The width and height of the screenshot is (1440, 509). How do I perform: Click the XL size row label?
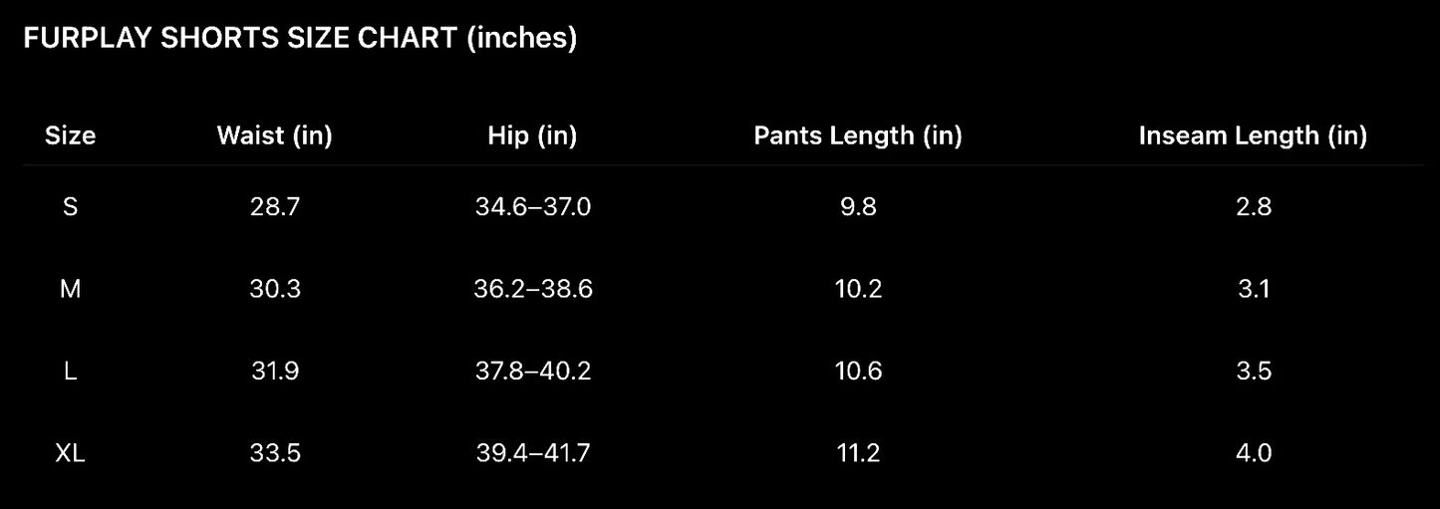[70, 453]
